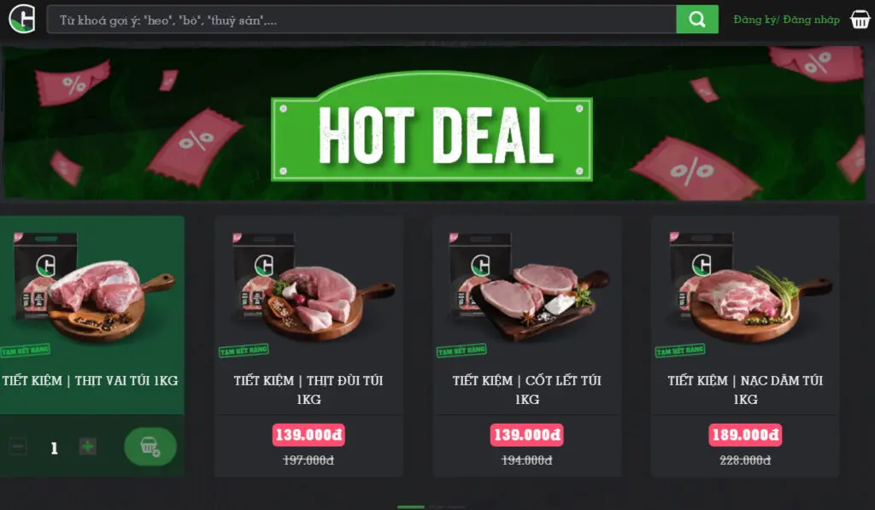Click the green search magnifier button
This screenshot has height=510, width=875.
point(697,20)
